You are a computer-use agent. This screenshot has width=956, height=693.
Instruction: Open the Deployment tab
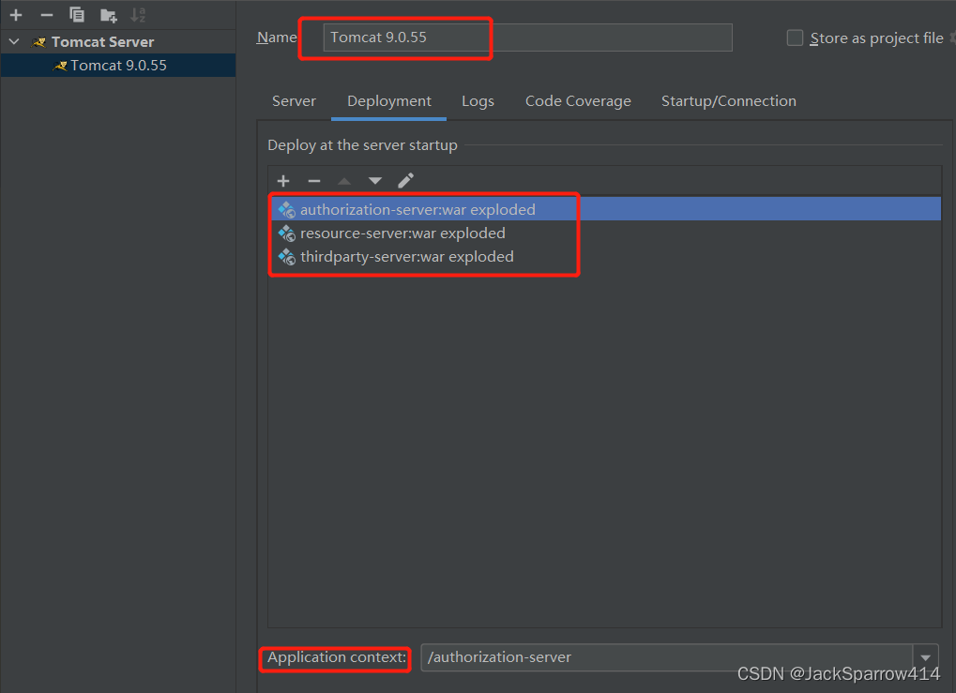389,101
